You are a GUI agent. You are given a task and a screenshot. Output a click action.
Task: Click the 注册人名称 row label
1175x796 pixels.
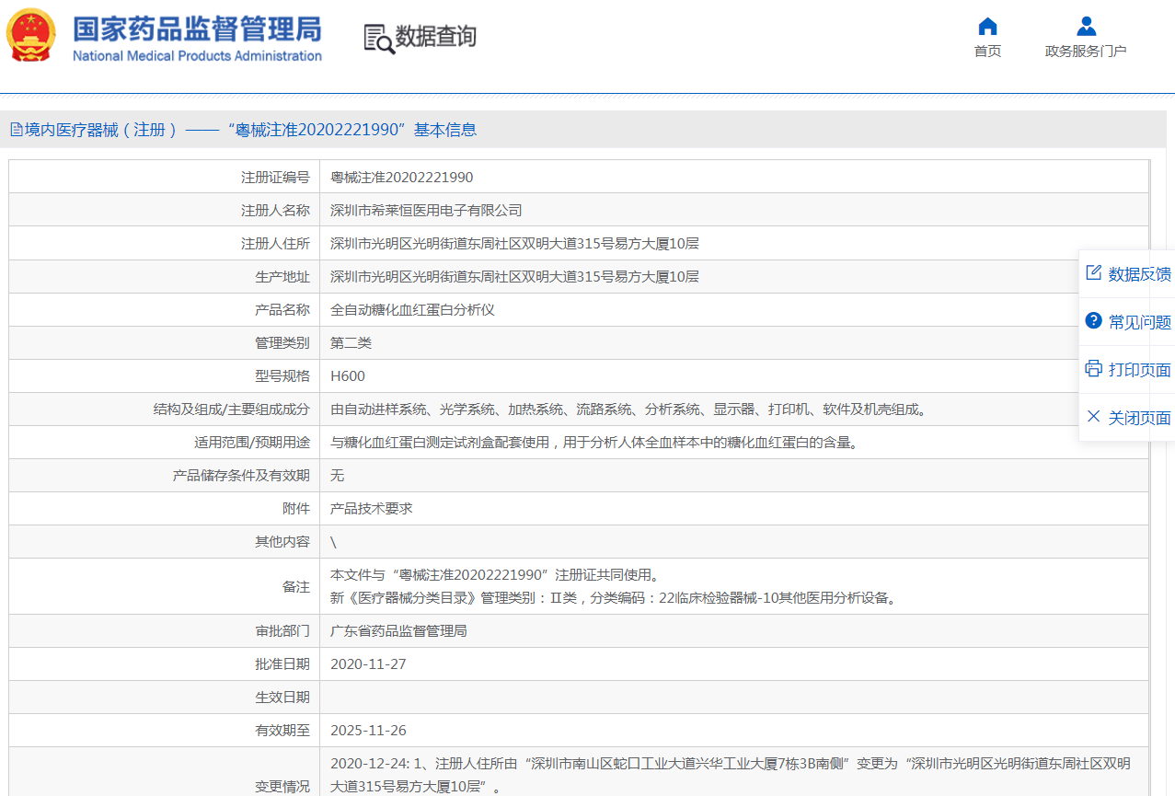point(275,210)
